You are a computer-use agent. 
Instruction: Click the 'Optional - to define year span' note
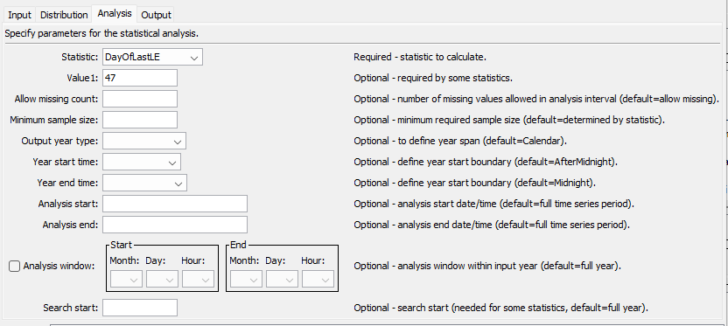(x=460, y=141)
